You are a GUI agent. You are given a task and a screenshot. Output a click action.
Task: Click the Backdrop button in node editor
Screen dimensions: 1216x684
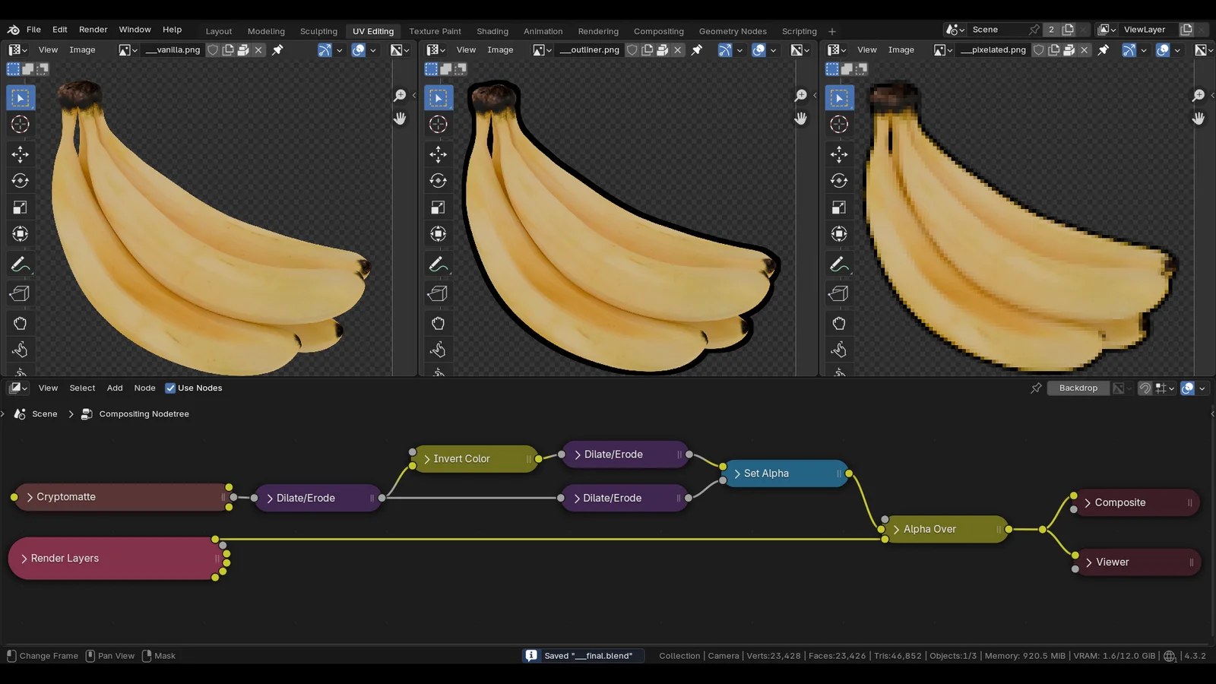(1078, 388)
